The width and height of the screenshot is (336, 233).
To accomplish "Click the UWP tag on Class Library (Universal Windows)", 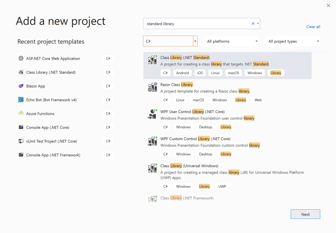I will coord(222,186).
